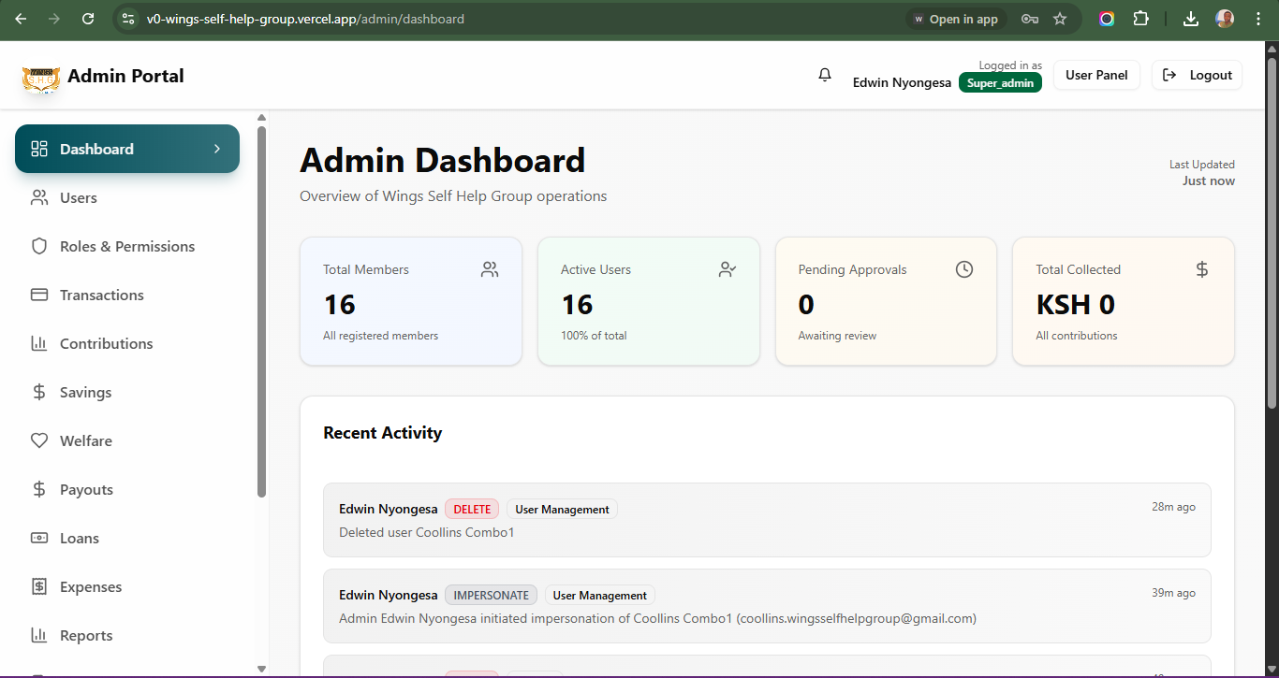The width and height of the screenshot is (1279, 678).
Task: Click the Active Users check icon
Action: (x=728, y=269)
